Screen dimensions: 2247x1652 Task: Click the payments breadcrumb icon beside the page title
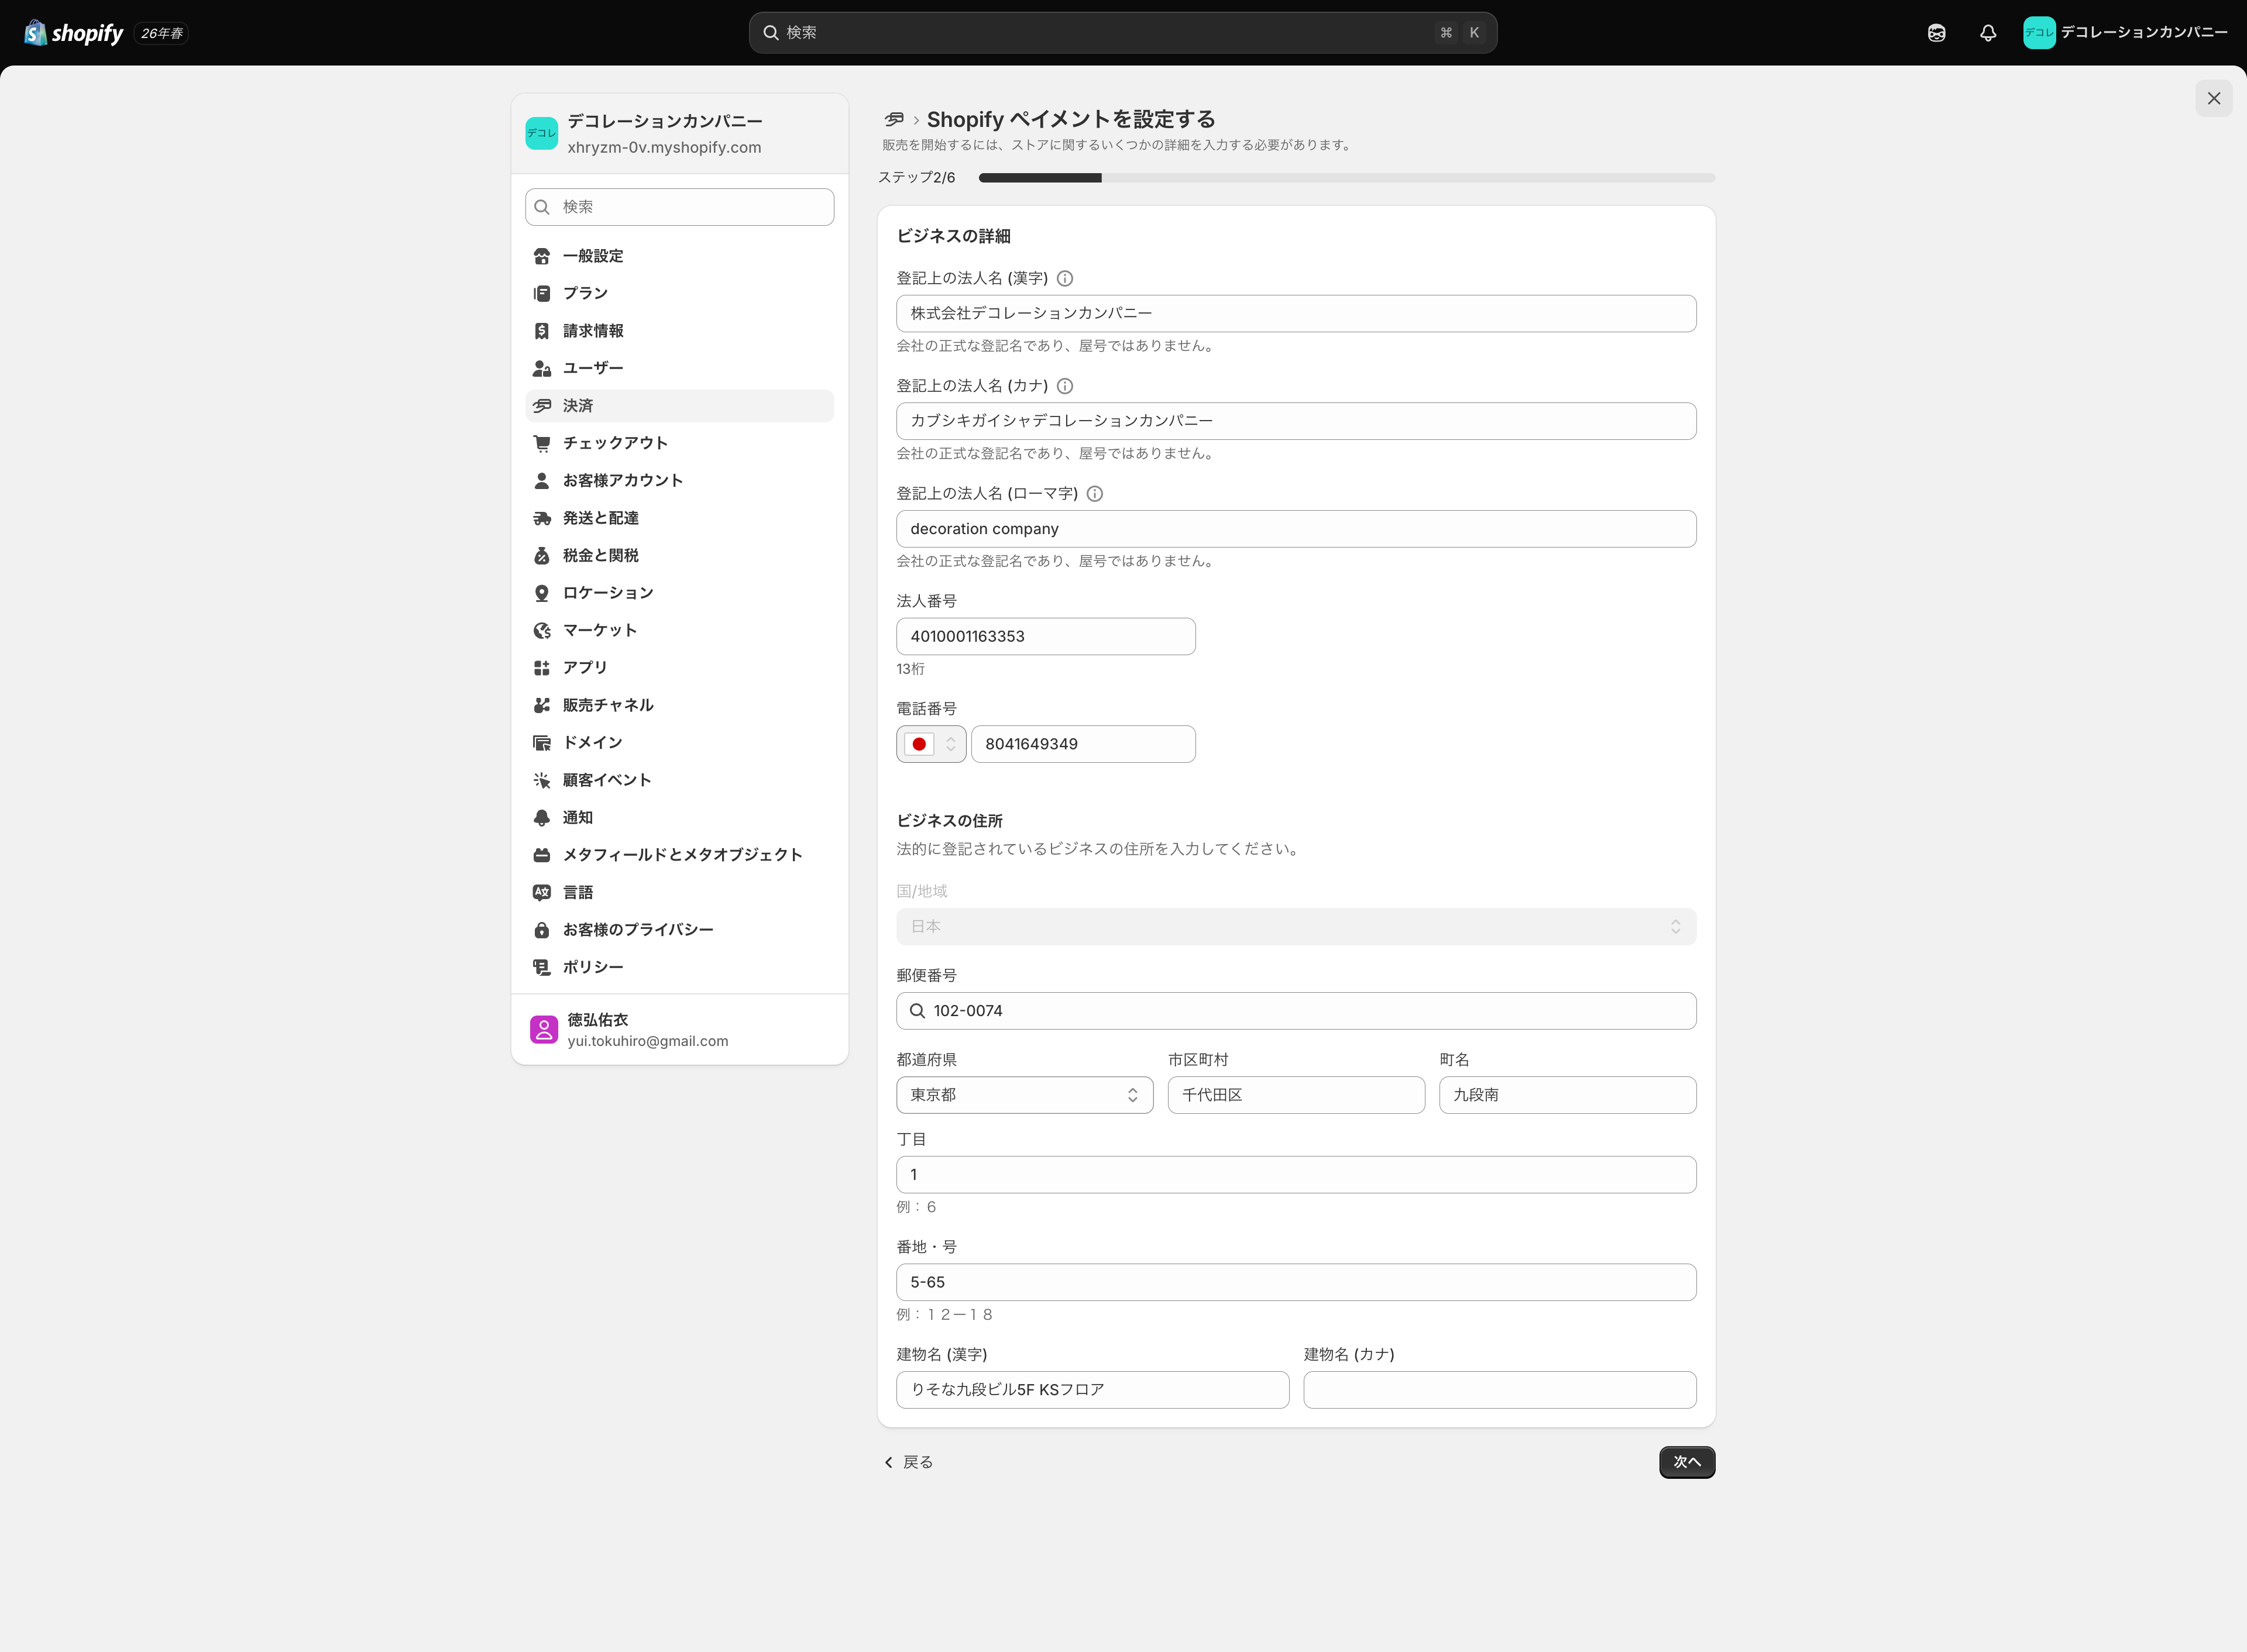coord(894,119)
